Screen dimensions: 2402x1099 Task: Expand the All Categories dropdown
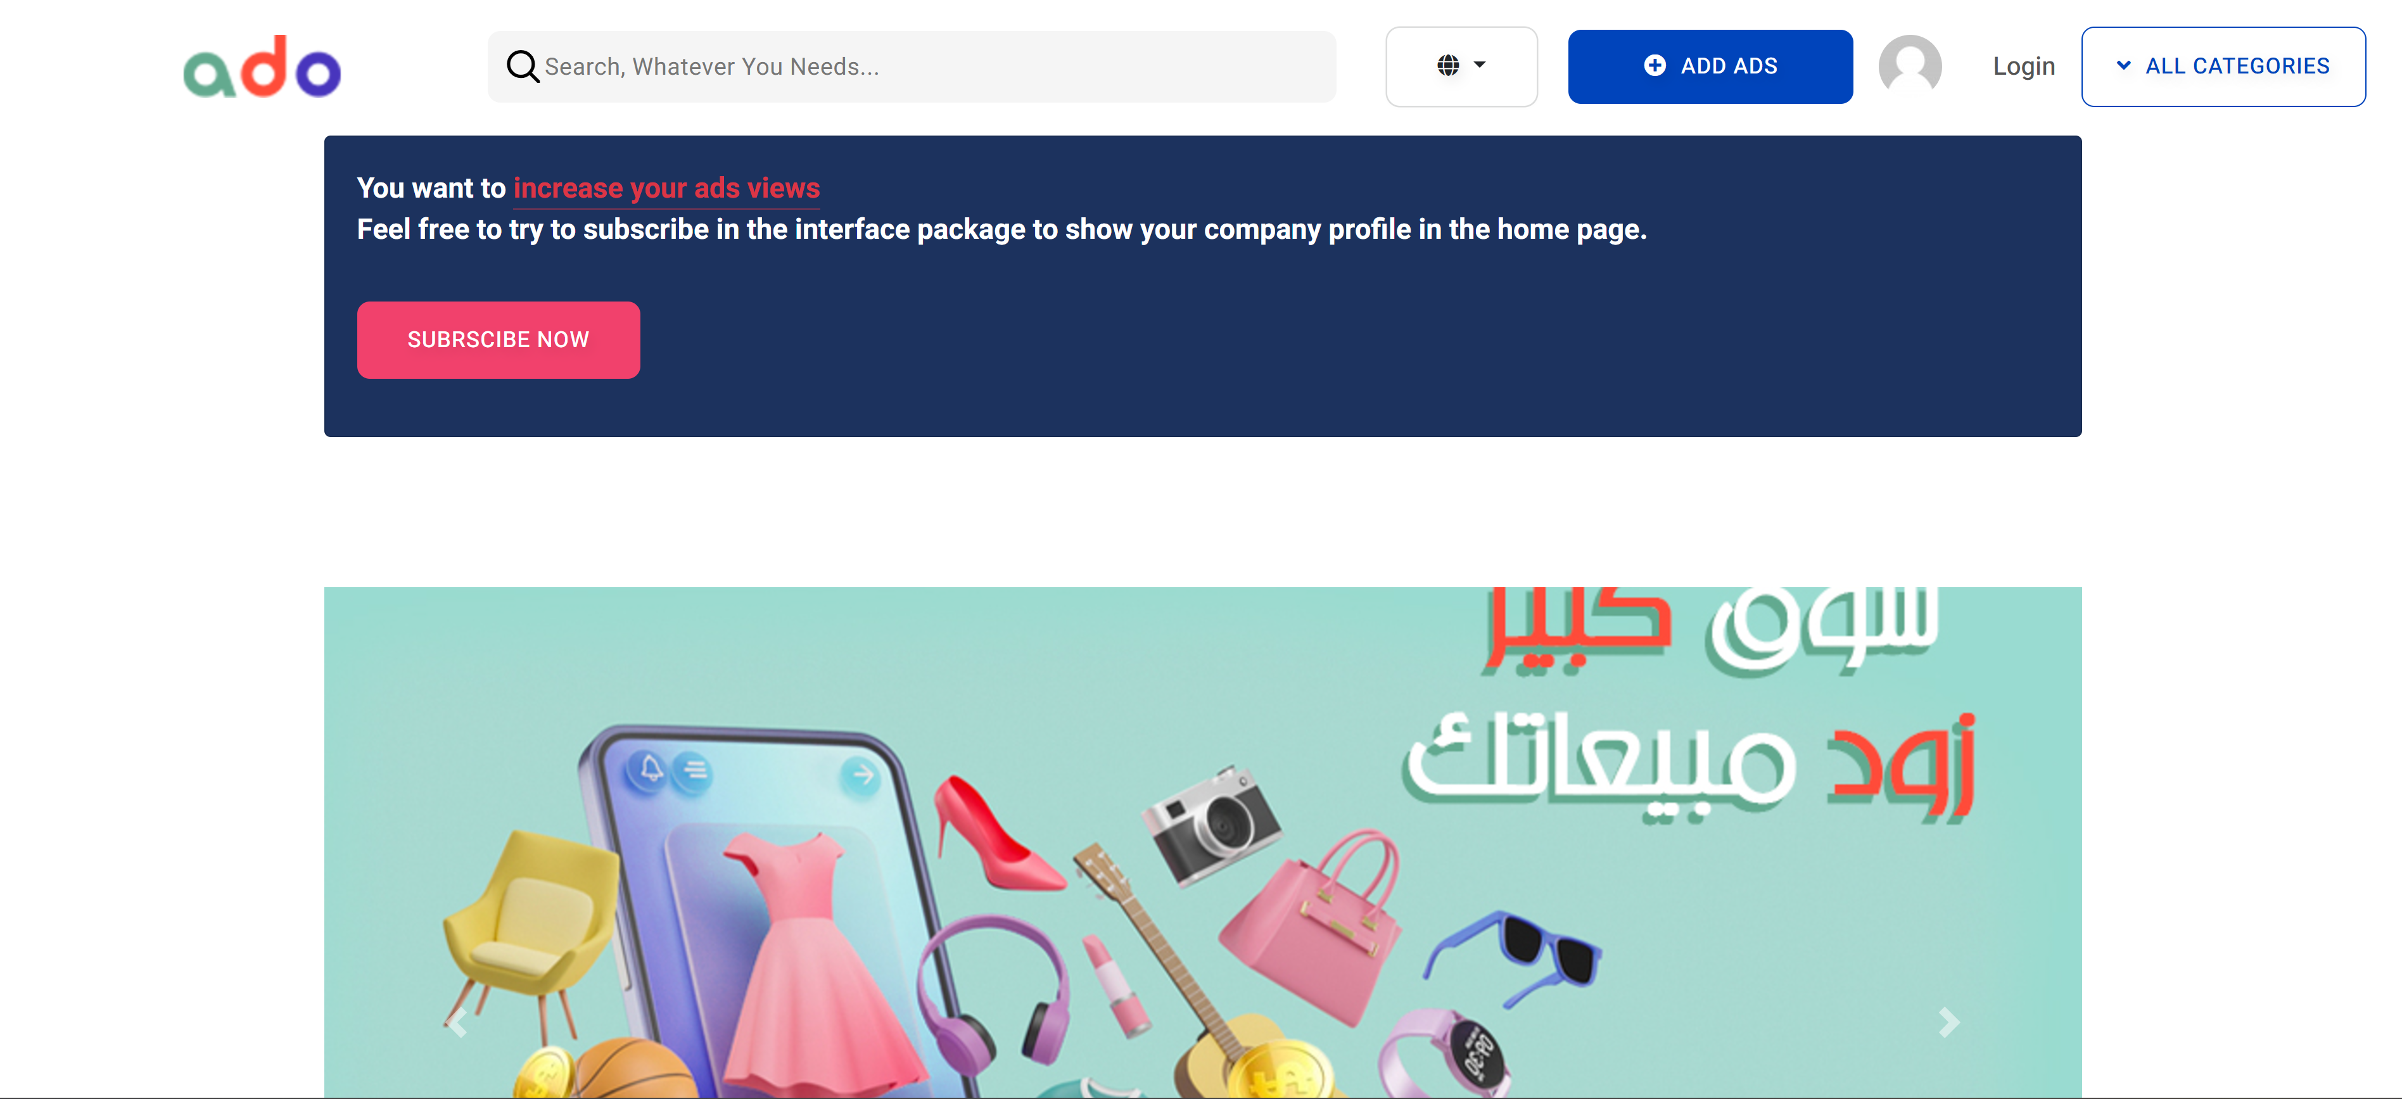(2223, 66)
